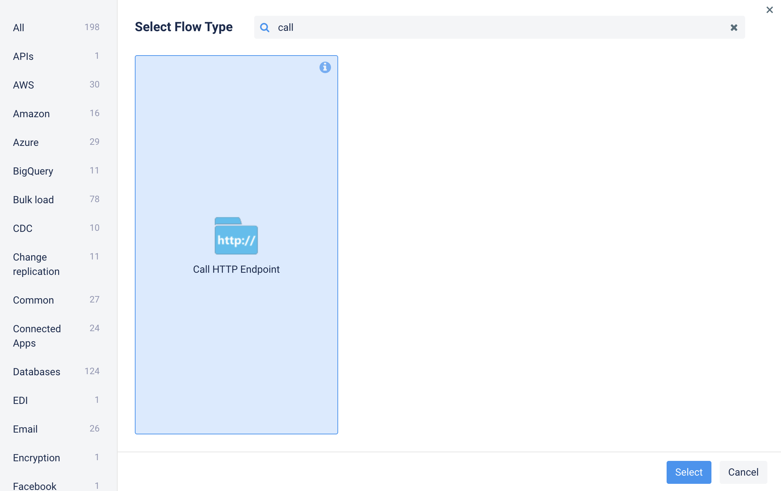
Task: Pick the Databases category
Action: [37, 372]
